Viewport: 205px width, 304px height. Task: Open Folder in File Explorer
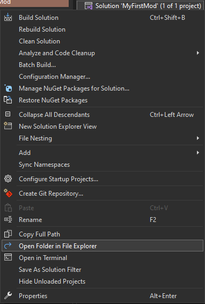[x=102, y=246]
